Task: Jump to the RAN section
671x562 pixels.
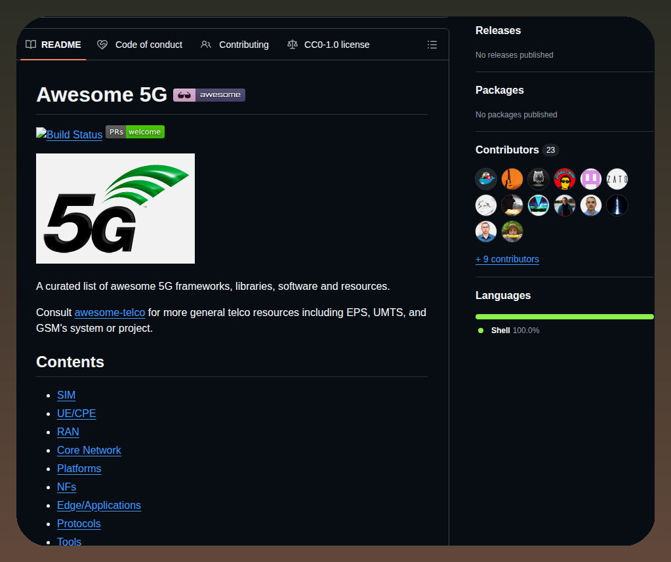Action: click(68, 432)
